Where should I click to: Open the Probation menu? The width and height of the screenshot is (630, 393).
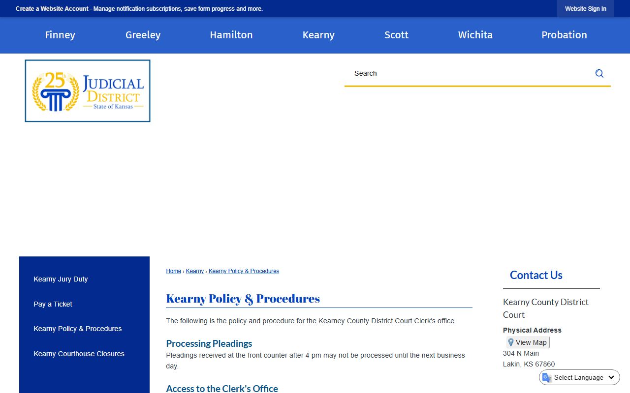(564, 35)
